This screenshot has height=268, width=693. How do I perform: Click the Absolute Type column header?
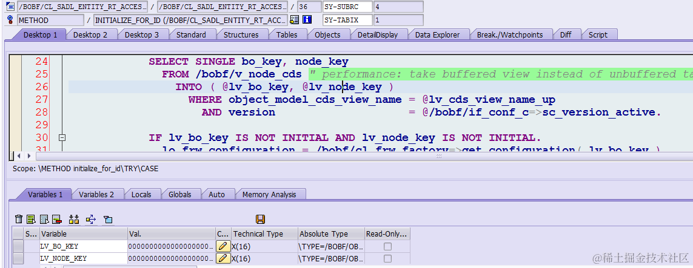[331, 234]
